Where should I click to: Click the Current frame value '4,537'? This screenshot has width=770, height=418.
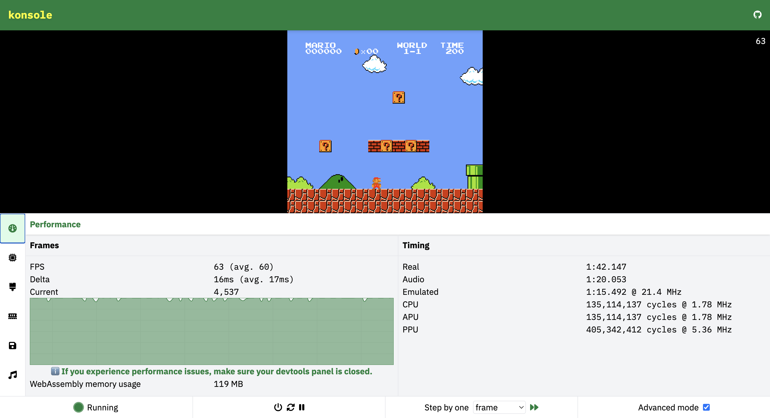point(226,292)
